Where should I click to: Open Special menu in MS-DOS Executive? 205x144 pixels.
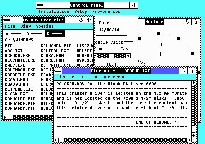click(x=45, y=26)
